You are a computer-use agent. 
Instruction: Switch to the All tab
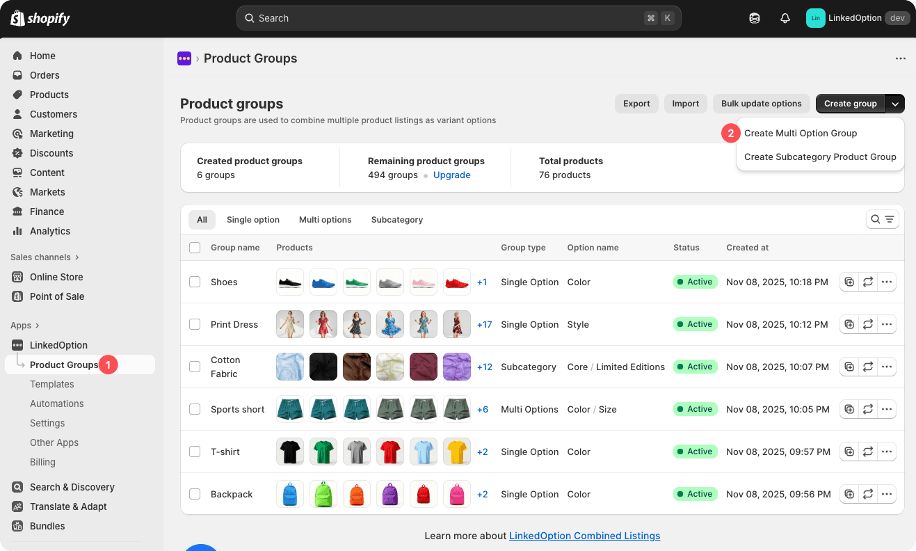coord(202,220)
